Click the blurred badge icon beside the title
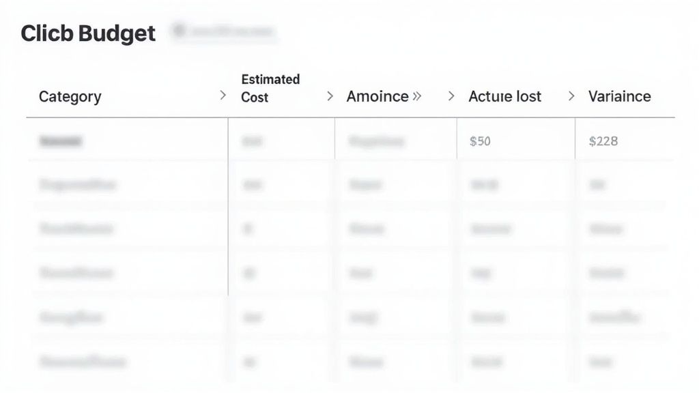The width and height of the screenshot is (699, 393). point(180,31)
